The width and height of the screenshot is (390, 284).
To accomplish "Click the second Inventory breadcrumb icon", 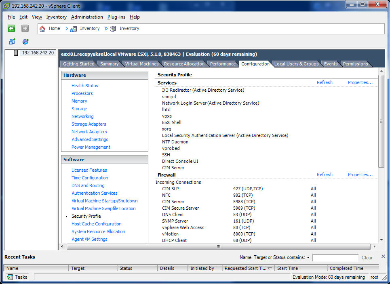I will [113, 29].
